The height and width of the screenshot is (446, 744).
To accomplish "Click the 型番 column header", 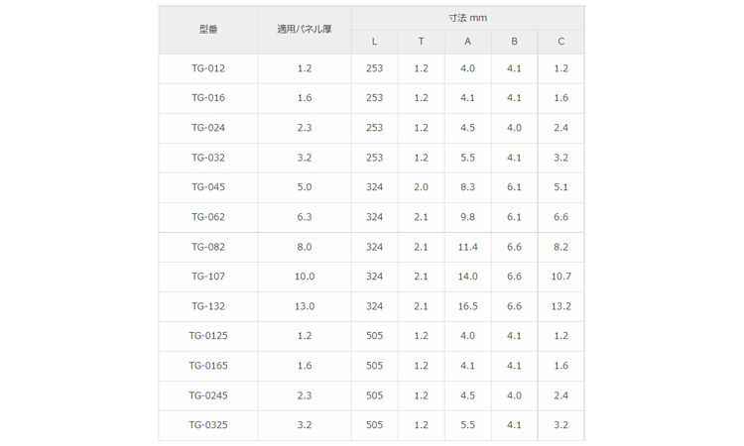I will pos(208,30).
